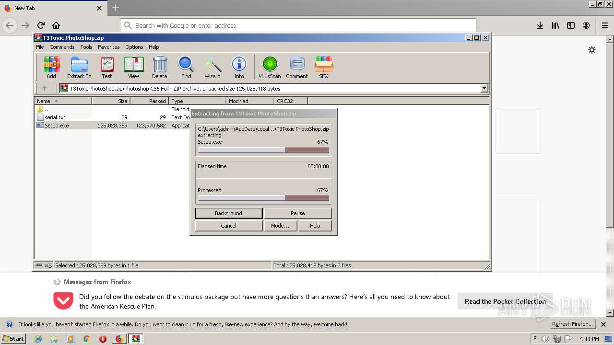The height and width of the screenshot is (345, 614).
Task: Go to Firefox home page icon
Action: point(56,25)
